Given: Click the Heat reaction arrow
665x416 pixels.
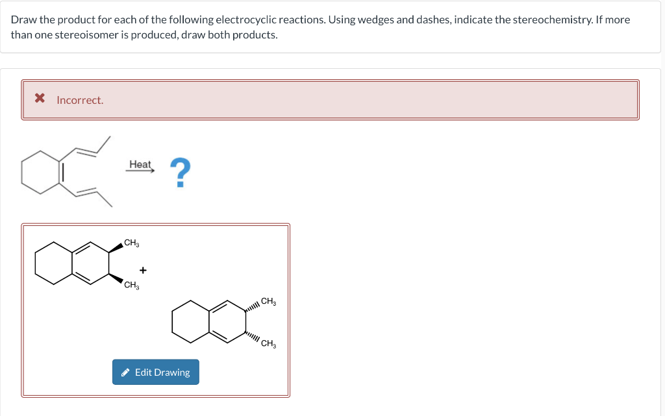Looking at the screenshot, I should [x=140, y=170].
